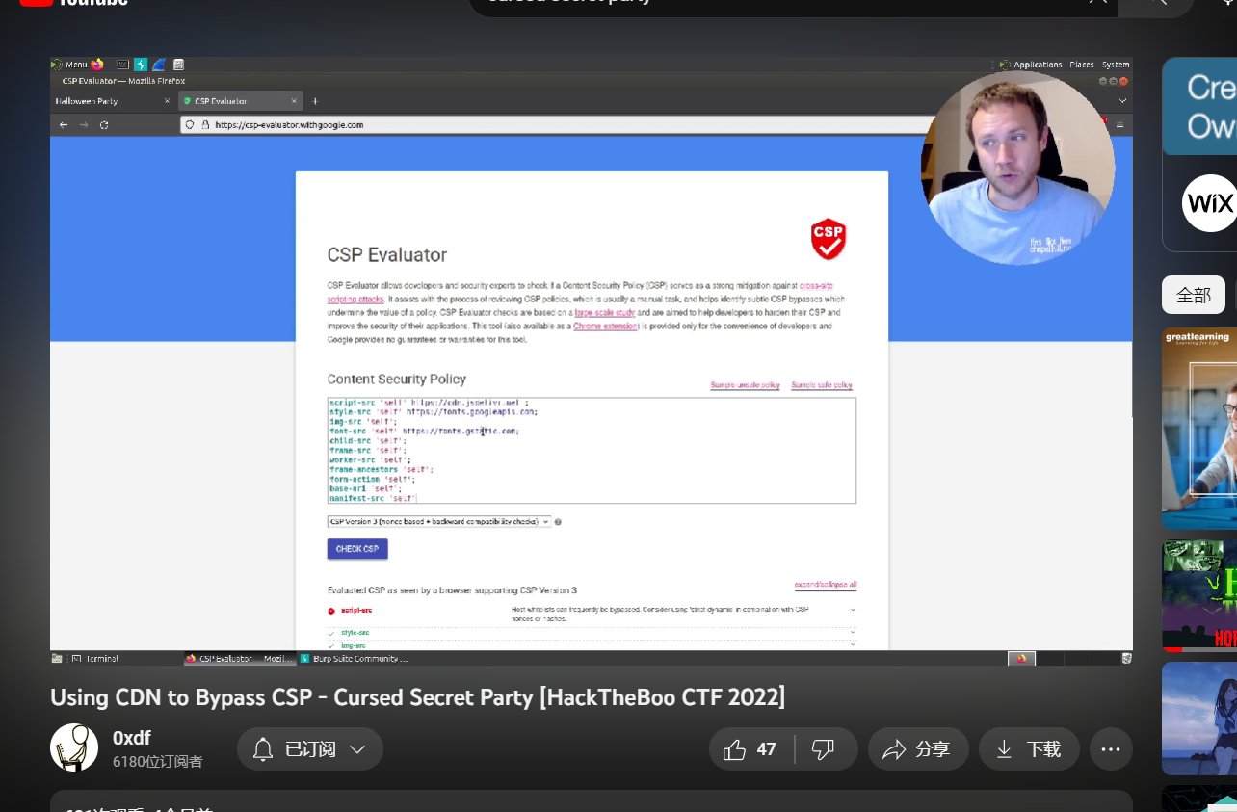Image resolution: width=1237 pixels, height=812 pixels.
Task: Expand the script-src finding row chevron
Action: [853, 610]
